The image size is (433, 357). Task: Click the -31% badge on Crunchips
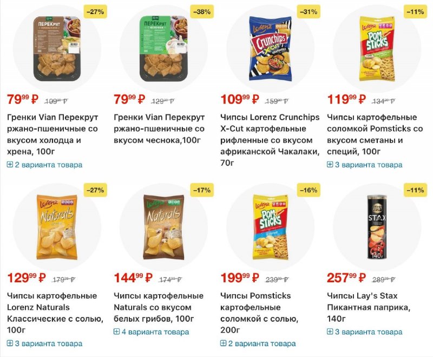coord(309,11)
